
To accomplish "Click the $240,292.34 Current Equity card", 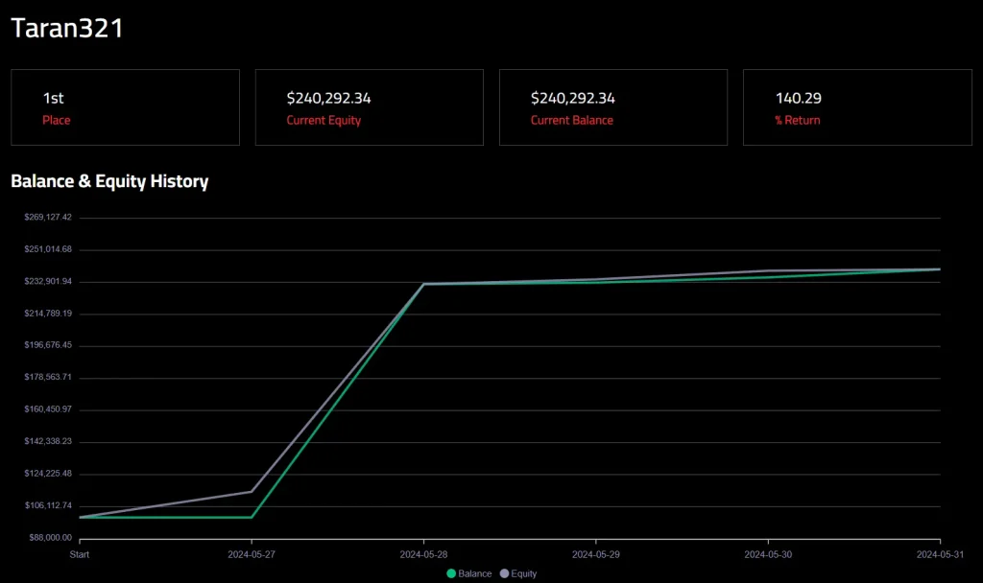I will [370, 107].
